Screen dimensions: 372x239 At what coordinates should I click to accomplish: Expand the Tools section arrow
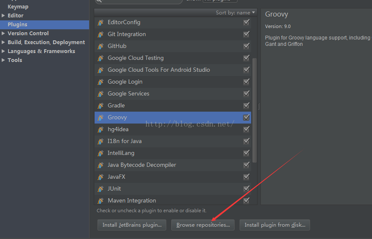point(3,60)
